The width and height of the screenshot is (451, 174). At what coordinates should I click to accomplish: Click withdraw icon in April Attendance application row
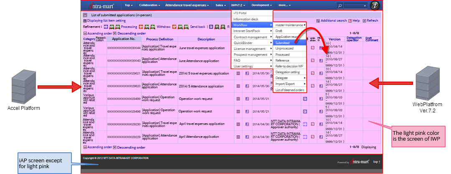click(x=313, y=137)
